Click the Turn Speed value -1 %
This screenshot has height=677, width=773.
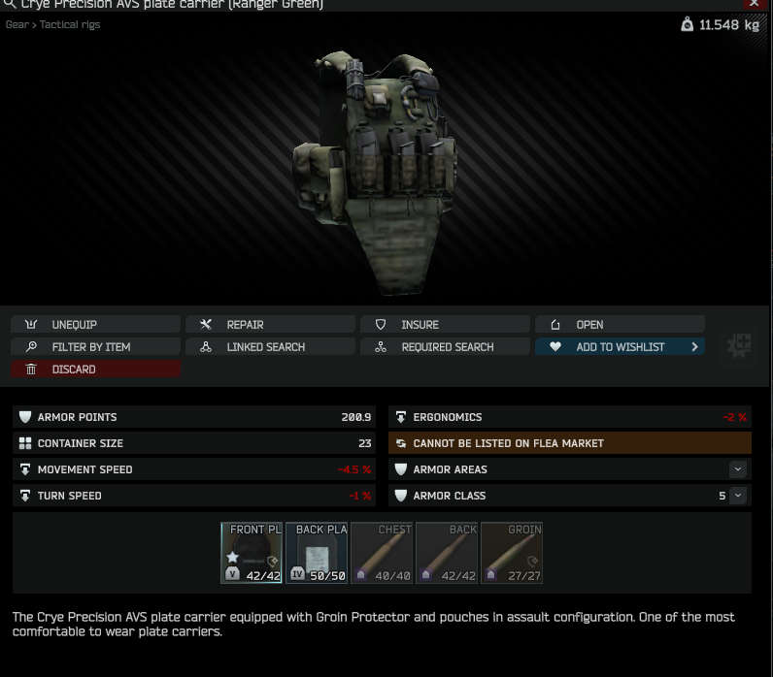pyautogui.click(x=360, y=496)
